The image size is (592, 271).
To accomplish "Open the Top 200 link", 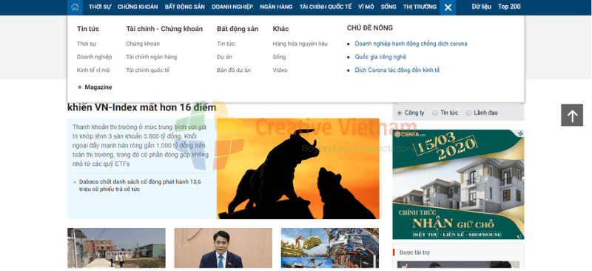I will [x=509, y=7].
